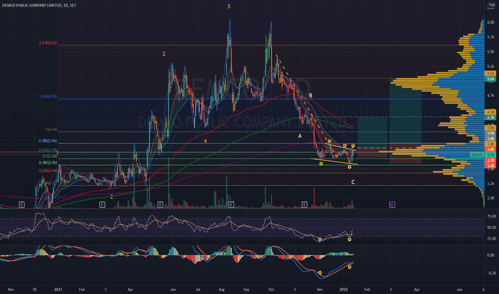Image resolution: width=499 pixels, height=294 pixels.
Task: Click the green 3.74 current price tag
Action: tap(491, 155)
